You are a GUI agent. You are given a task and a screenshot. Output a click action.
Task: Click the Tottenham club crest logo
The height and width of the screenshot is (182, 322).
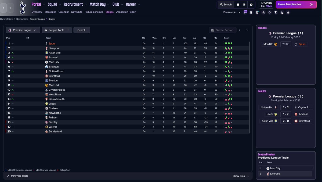pyautogui.click(x=23, y=8)
